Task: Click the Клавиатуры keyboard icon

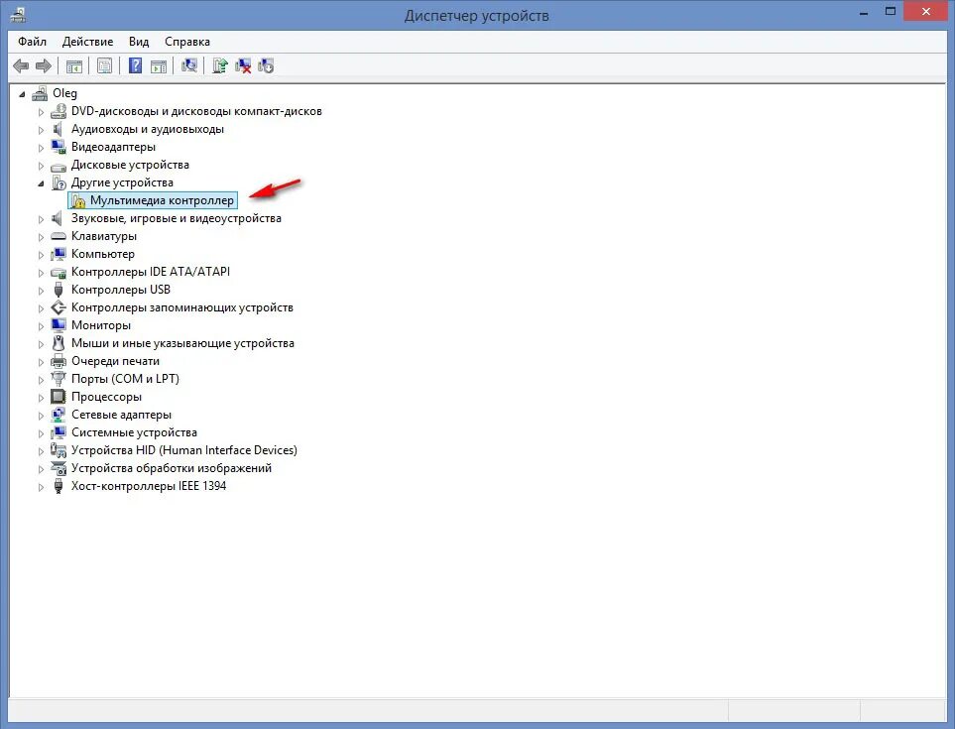Action: [59, 236]
